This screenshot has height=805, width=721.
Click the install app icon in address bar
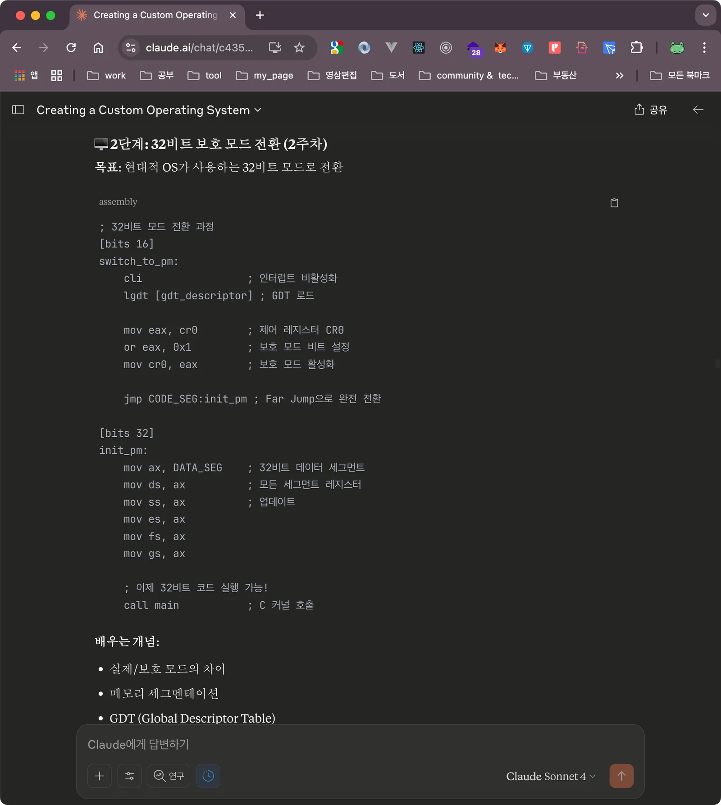tap(275, 48)
